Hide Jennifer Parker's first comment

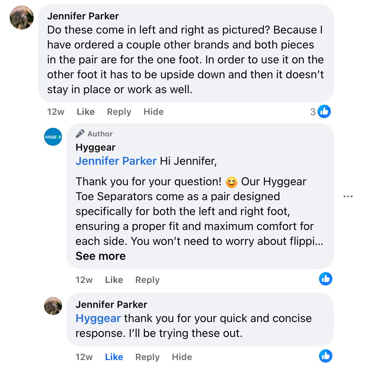[x=153, y=112]
